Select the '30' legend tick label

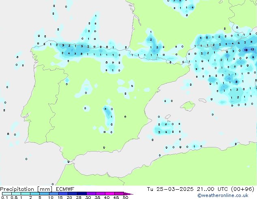88,197
